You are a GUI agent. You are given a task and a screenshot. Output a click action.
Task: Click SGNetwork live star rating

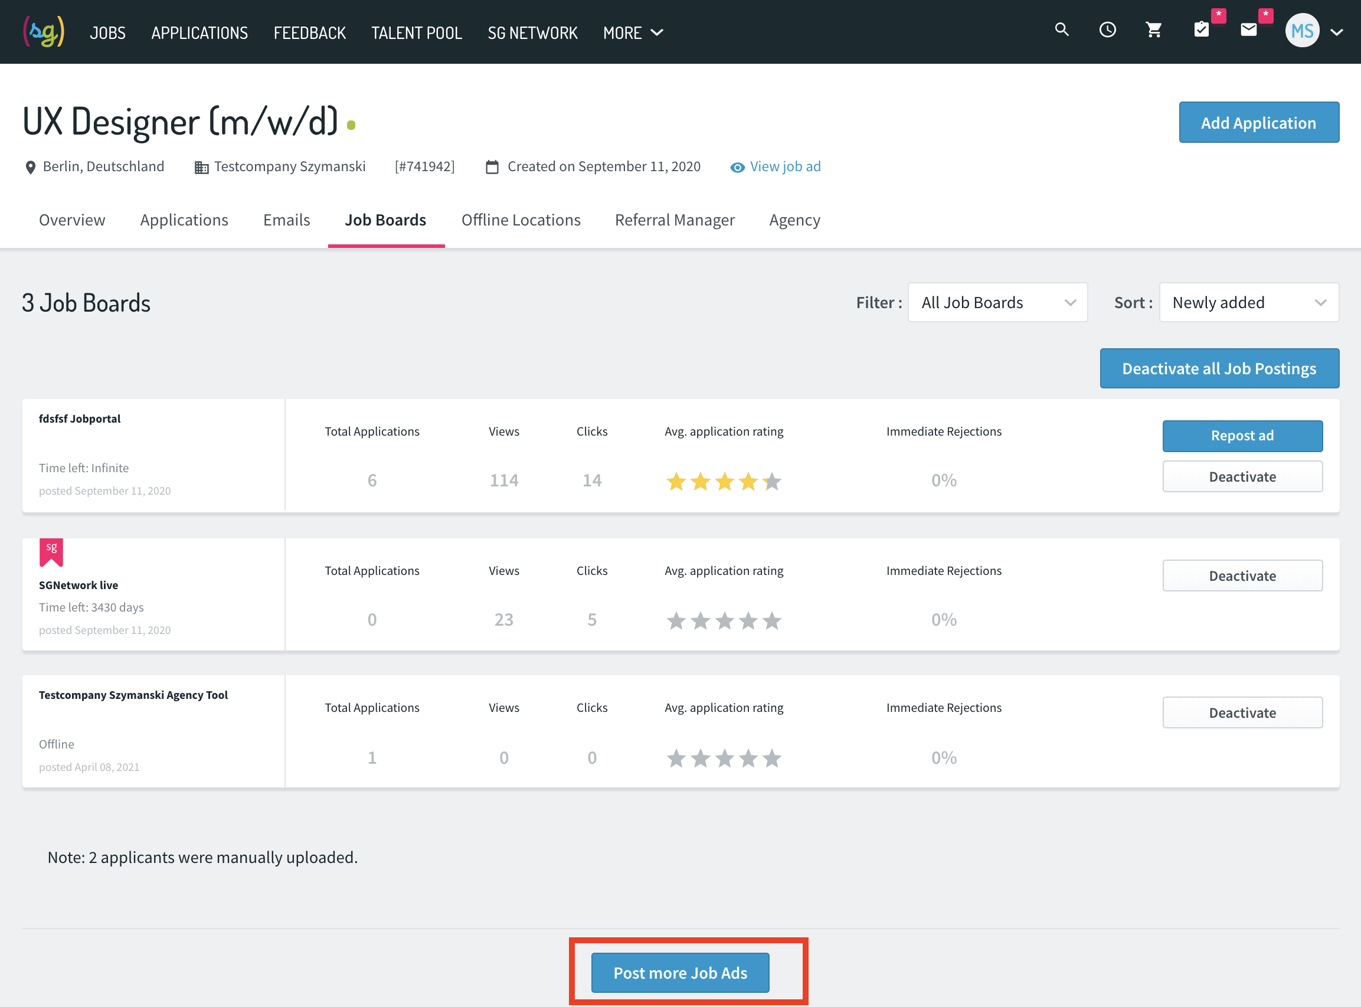(x=724, y=620)
